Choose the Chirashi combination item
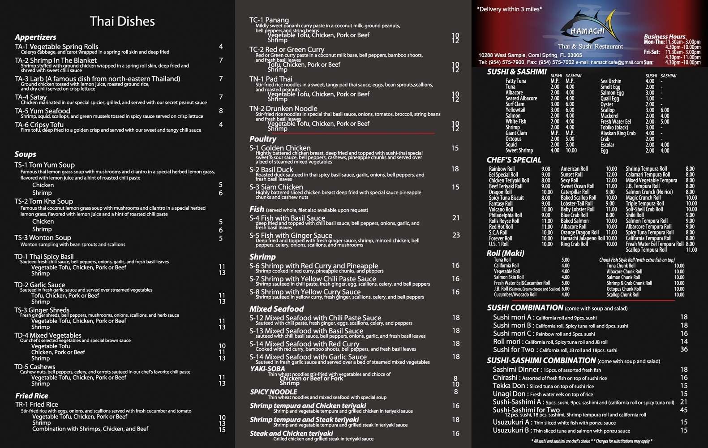 point(505,378)
